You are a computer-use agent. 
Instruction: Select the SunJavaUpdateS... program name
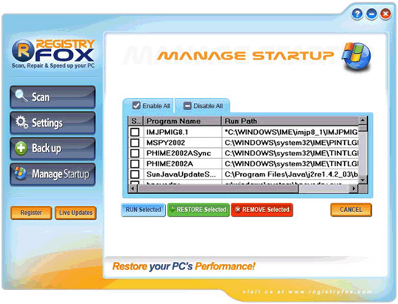[x=181, y=174]
